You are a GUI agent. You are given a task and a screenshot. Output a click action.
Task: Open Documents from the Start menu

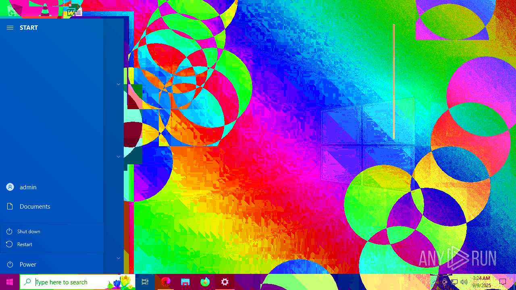(52, 207)
